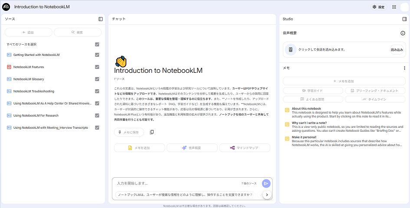Click the PDF icon of NotebookLM Features
410x208 pixels.
click(9, 67)
